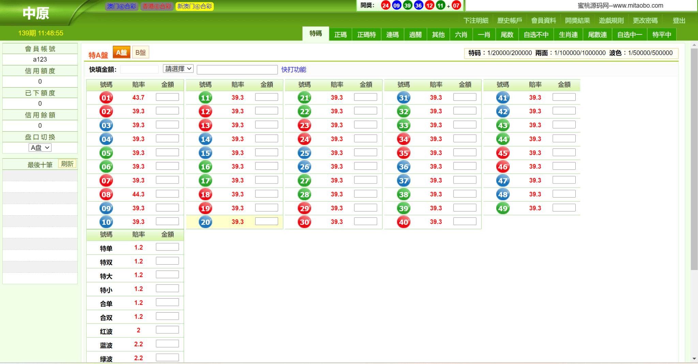Select the 新澳门六合彩 lottery toggle
This screenshot has height=364, width=698.
(x=195, y=6)
